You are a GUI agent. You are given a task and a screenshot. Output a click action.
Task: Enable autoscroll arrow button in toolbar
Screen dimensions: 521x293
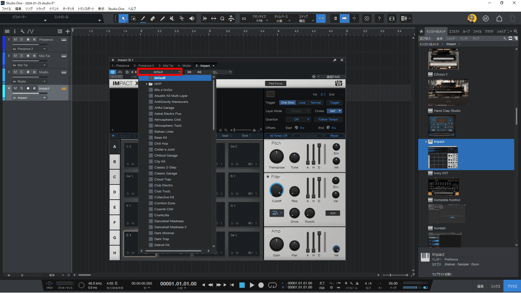344,19
